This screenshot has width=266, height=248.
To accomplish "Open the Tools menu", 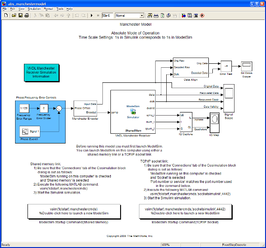I will pyautogui.click(x=60, y=9).
